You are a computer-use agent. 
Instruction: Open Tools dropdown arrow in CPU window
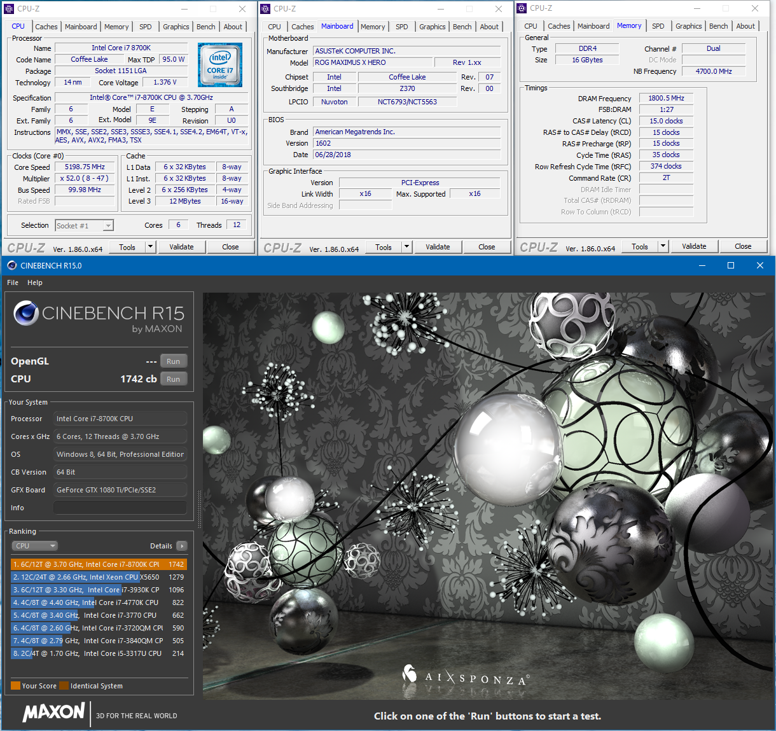coord(151,247)
